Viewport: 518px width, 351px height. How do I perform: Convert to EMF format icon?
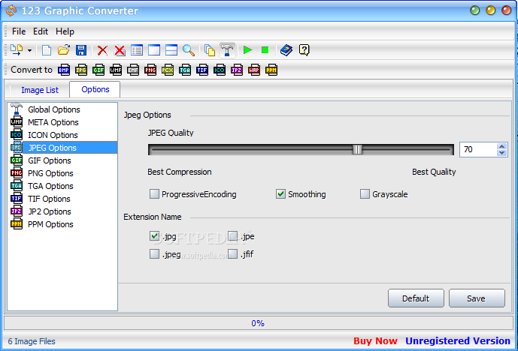tap(133, 70)
